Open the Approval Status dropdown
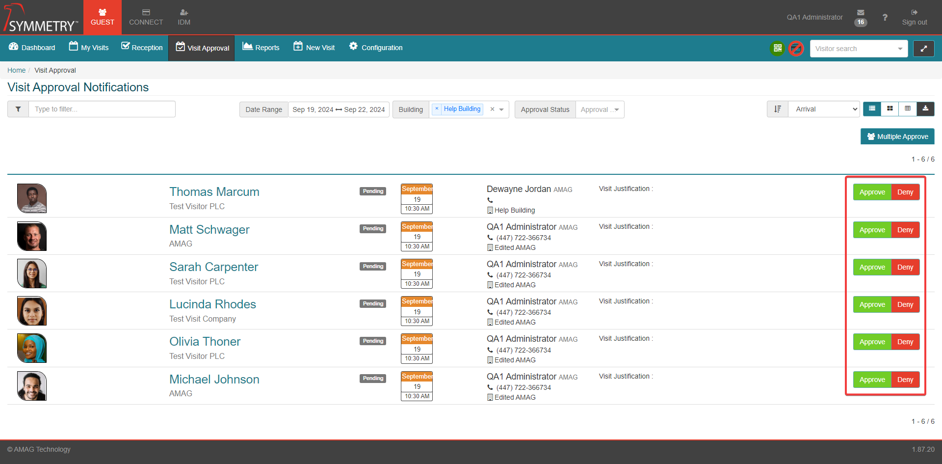This screenshot has height=464, width=942. click(600, 109)
